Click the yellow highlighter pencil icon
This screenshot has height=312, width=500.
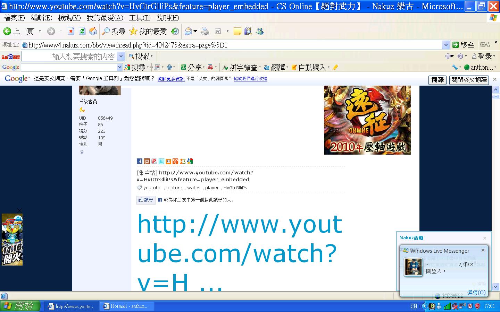(x=335, y=67)
